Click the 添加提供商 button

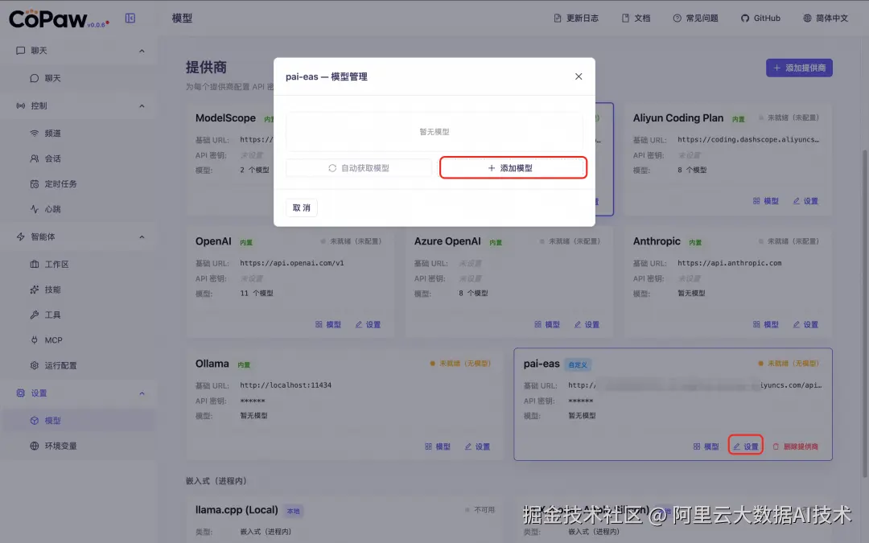(799, 68)
